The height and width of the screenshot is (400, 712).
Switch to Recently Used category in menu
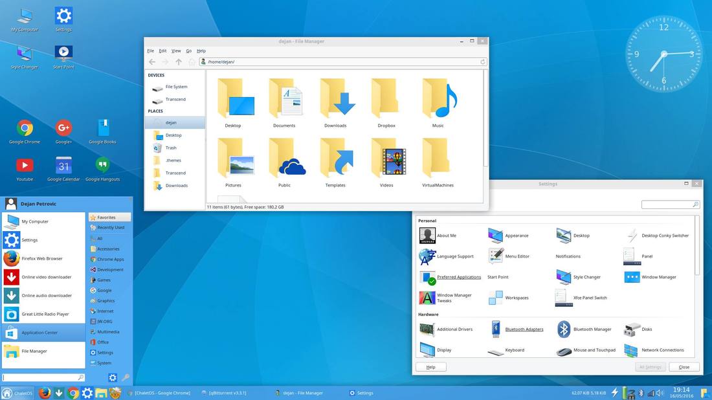[x=109, y=227]
